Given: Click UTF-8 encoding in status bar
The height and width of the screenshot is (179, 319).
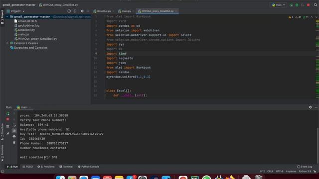Looking at the screenshot, I should (x=280, y=171).
